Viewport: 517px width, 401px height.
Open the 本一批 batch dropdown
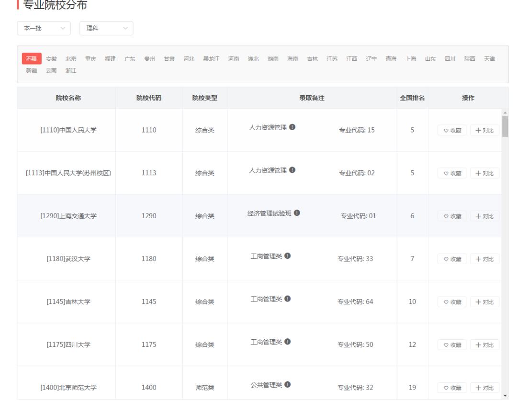pos(44,28)
